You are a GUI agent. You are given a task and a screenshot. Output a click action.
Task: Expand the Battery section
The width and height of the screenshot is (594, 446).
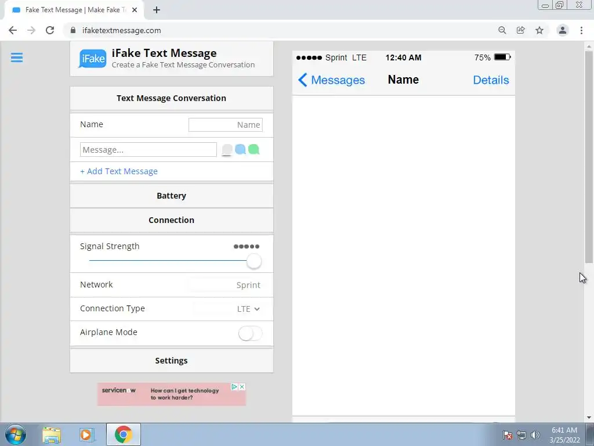172,196
